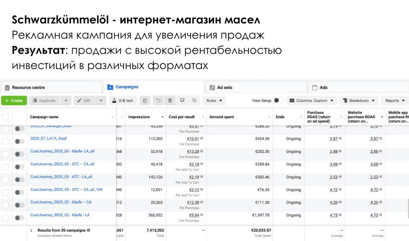Click the trash delete icon
Screen dimensions: 409x241
[x=170, y=100]
